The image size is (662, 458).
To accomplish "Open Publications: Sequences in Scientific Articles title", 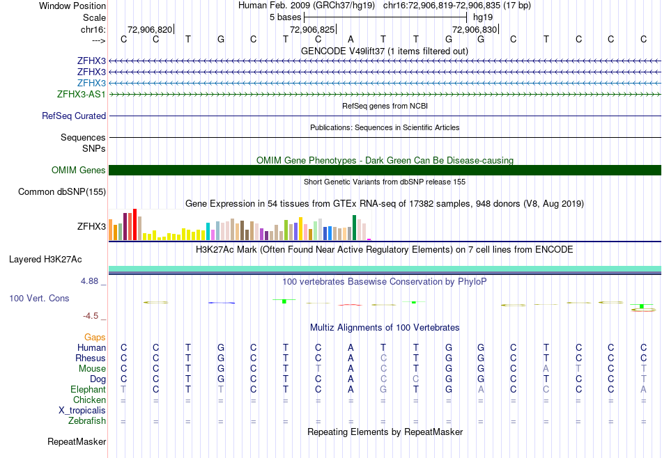I will point(385,127).
